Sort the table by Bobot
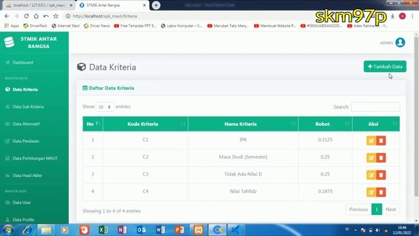The width and height of the screenshot is (419, 236). [x=325, y=124]
